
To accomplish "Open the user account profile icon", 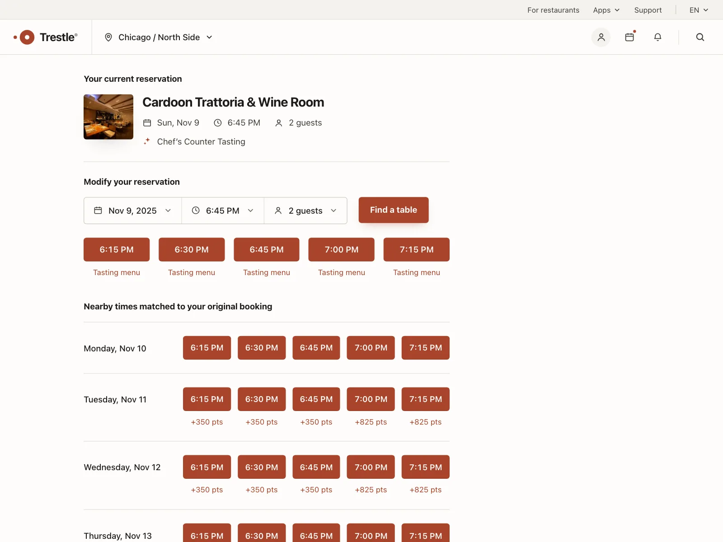I will coord(601,37).
